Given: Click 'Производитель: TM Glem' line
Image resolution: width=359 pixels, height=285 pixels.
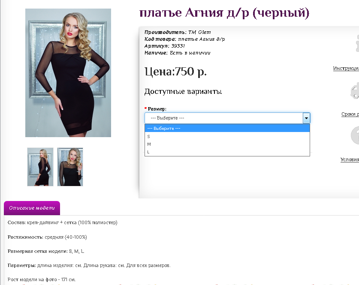Looking at the screenshot, I should [x=178, y=32].
